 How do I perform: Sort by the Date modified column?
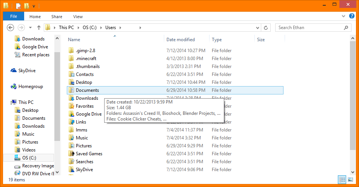pyautogui.click(x=180, y=40)
